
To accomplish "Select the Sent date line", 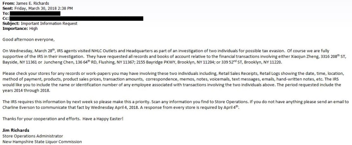I will 38,8.
